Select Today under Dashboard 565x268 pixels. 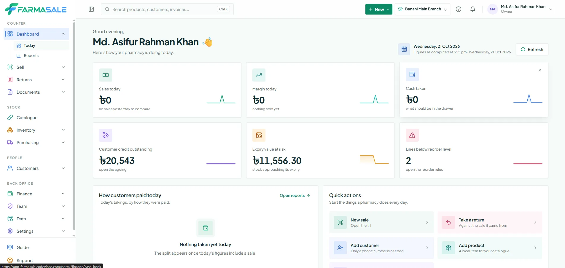click(x=41, y=45)
